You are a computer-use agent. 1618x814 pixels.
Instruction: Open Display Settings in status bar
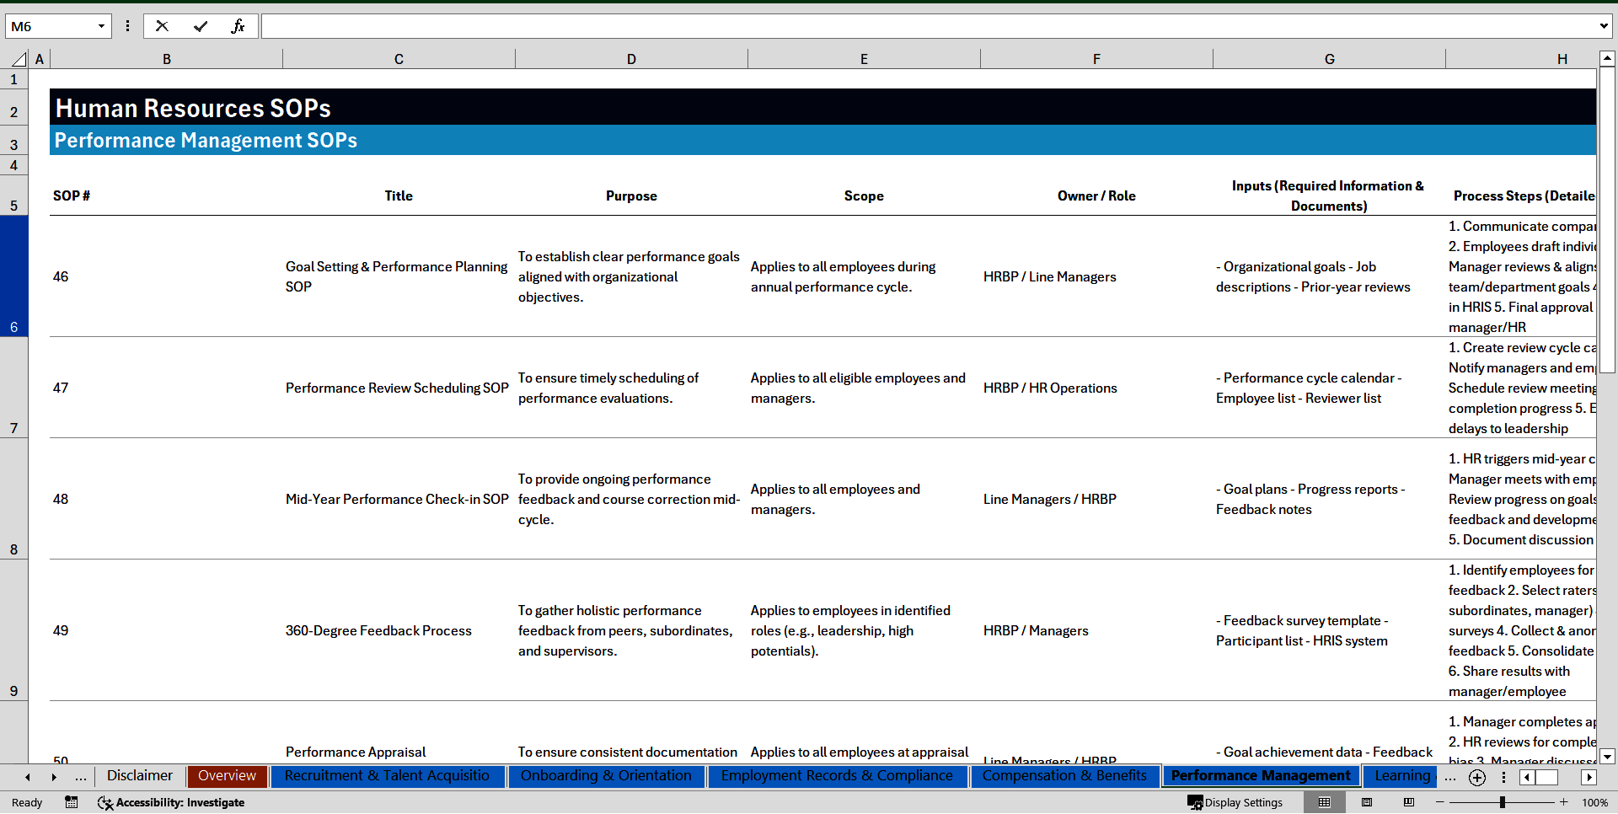[x=1235, y=802]
